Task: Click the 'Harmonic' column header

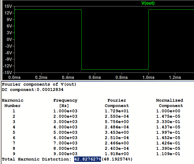Action: pyautogui.click(x=13, y=100)
